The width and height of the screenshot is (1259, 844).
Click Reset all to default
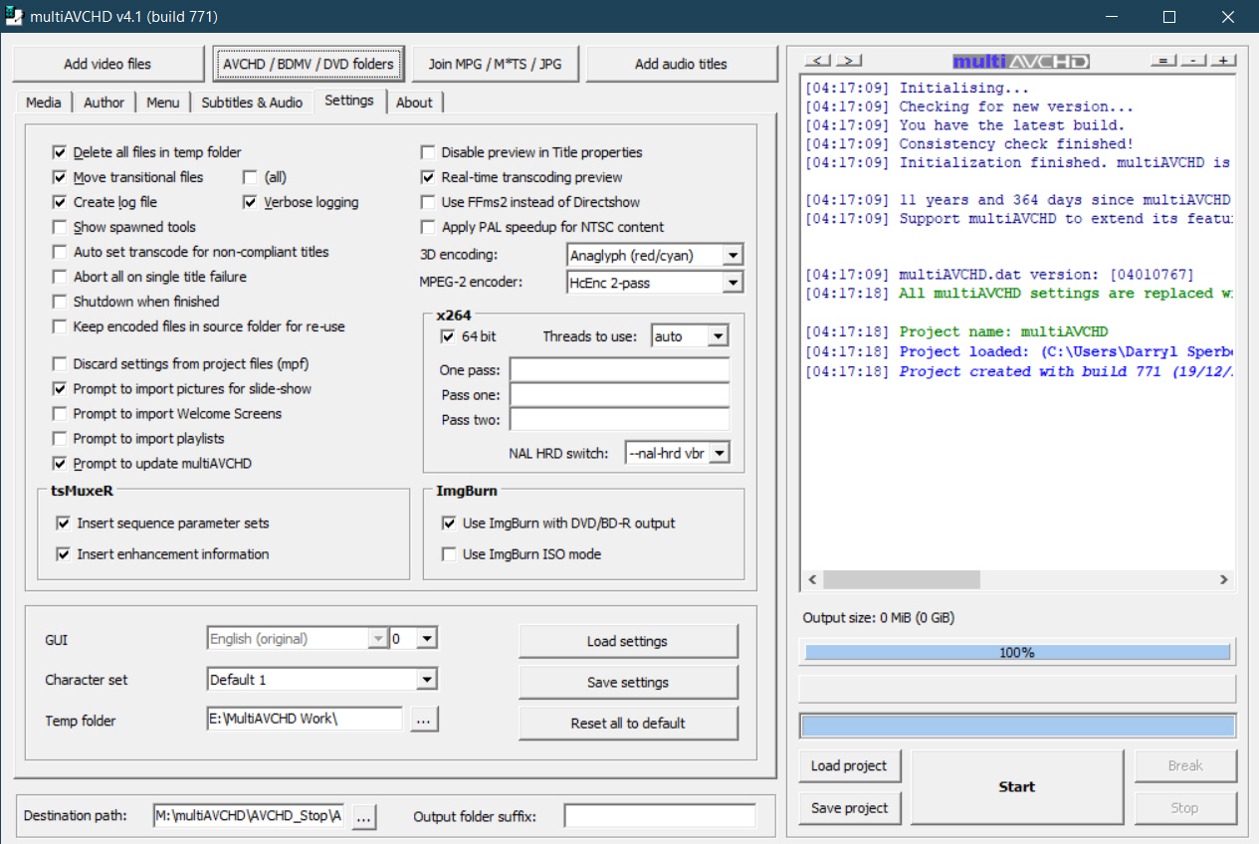click(628, 724)
